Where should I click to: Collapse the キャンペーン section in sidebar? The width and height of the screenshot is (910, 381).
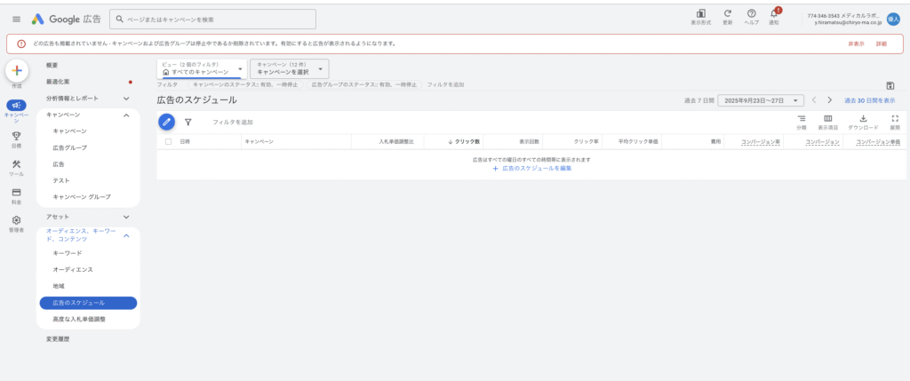pos(126,115)
